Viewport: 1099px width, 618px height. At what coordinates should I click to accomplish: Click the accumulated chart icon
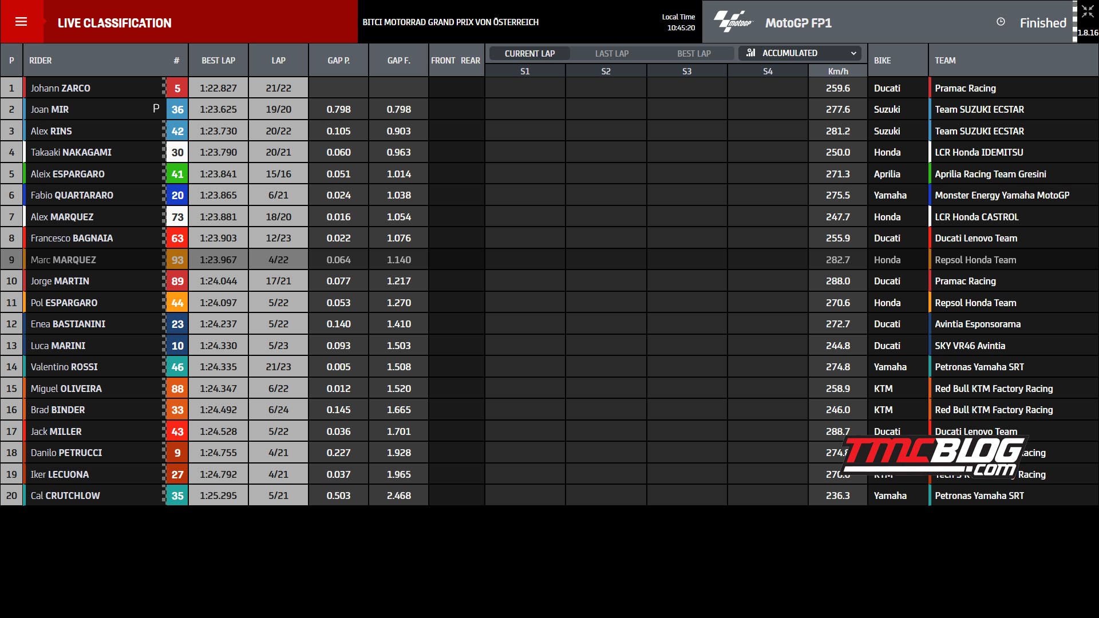(x=751, y=53)
